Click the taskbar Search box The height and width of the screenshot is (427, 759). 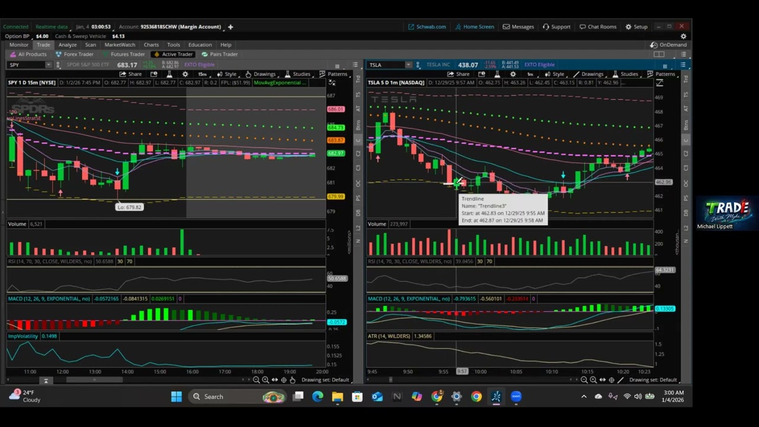pyautogui.click(x=237, y=397)
